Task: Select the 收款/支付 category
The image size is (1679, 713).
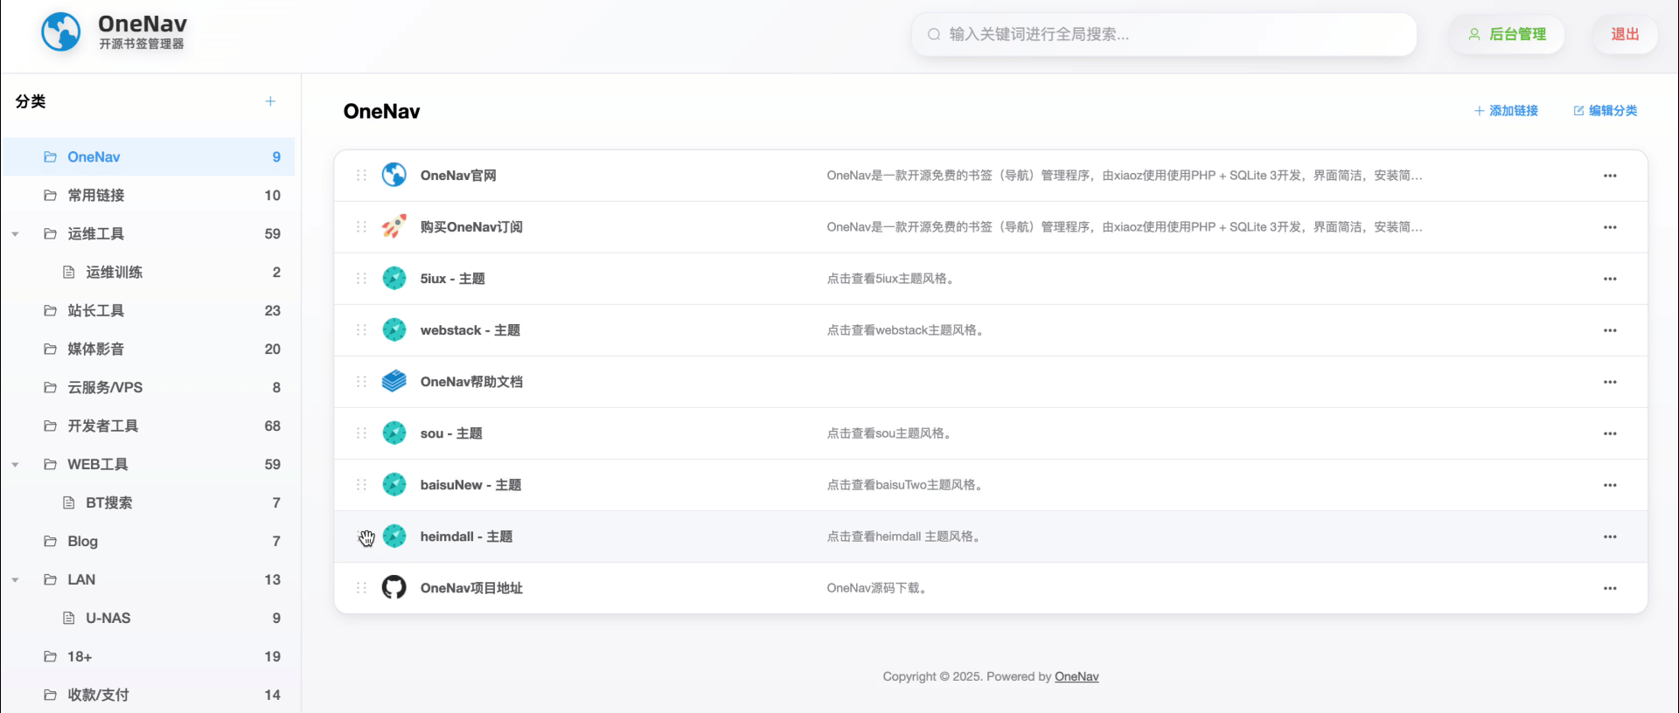Action: point(149,695)
